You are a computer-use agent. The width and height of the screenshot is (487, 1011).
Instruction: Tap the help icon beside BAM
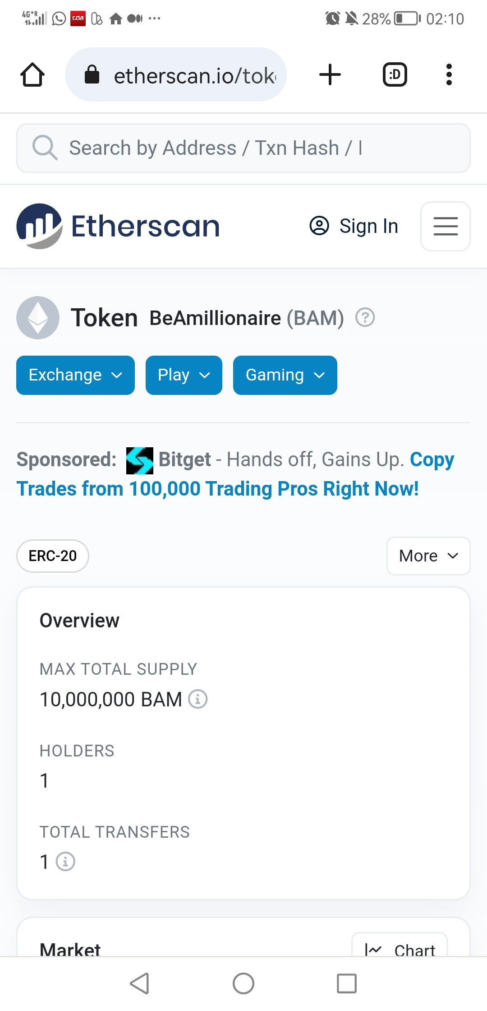tap(365, 317)
